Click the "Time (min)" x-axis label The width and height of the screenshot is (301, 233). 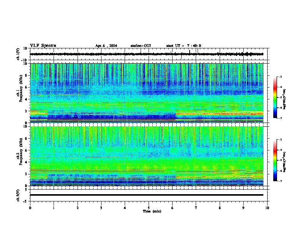[x=152, y=211]
